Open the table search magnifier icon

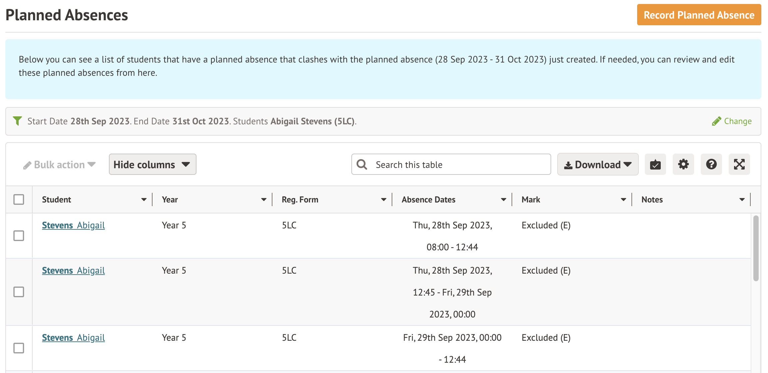click(x=362, y=164)
